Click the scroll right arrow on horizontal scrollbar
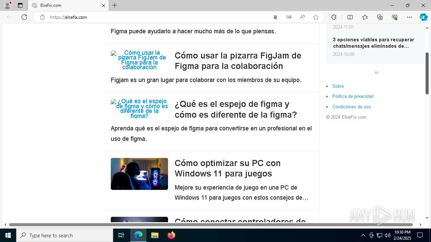 420,225
